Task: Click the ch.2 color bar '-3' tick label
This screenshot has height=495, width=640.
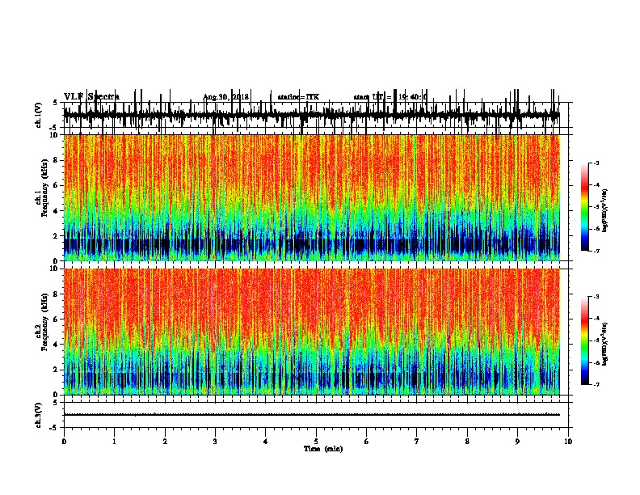Action: click(x=596, y=297)
